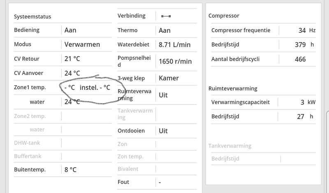Click the Aantal bedrijfscycli value 466

coord(300,59)
